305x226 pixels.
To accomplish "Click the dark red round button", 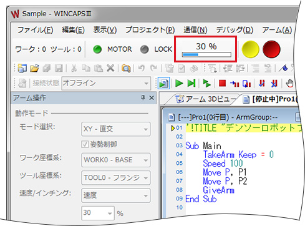I will tap(271, 49).
